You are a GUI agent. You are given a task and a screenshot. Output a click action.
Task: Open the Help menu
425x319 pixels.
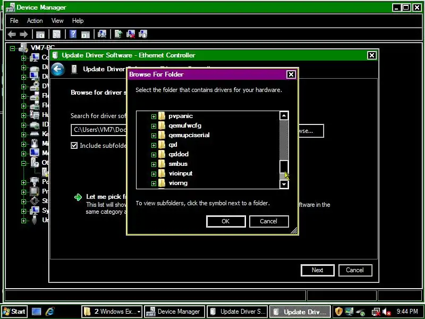pos(78,21)
